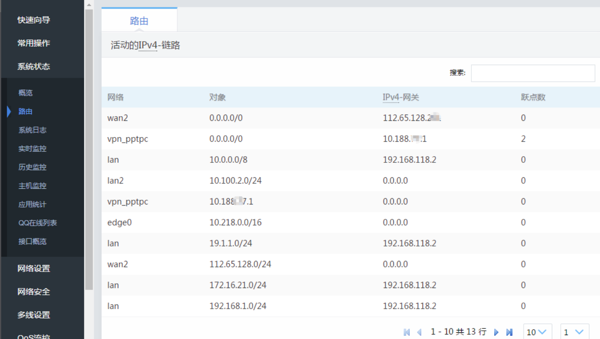The height and width of the screenshot is (339, 600).
Task: Expand 网络设置 in the sidebar
Action: coord(34,269)
